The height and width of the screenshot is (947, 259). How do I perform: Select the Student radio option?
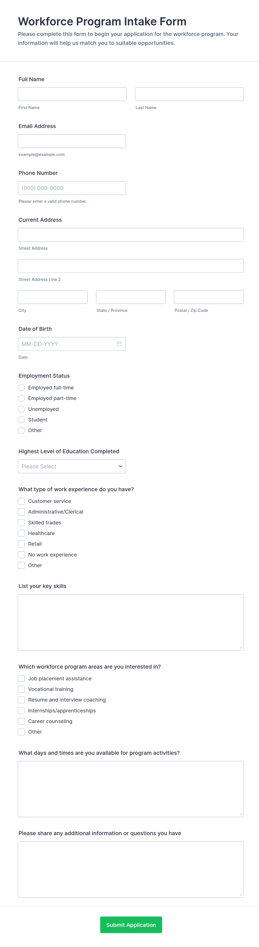[x=21, y=420]
